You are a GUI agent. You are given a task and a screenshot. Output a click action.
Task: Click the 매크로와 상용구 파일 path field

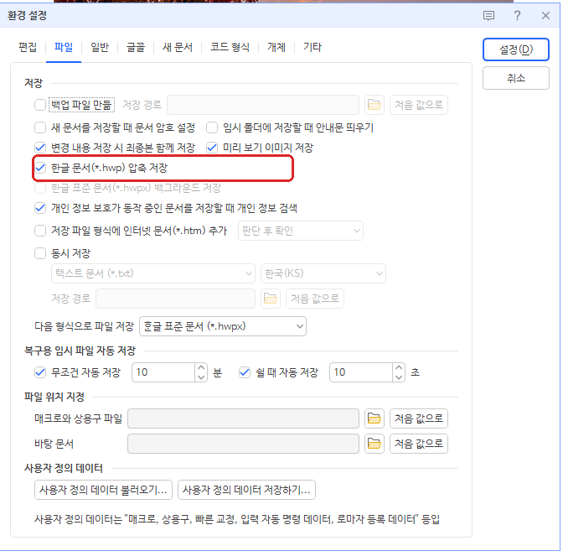(x=243, y=418)
